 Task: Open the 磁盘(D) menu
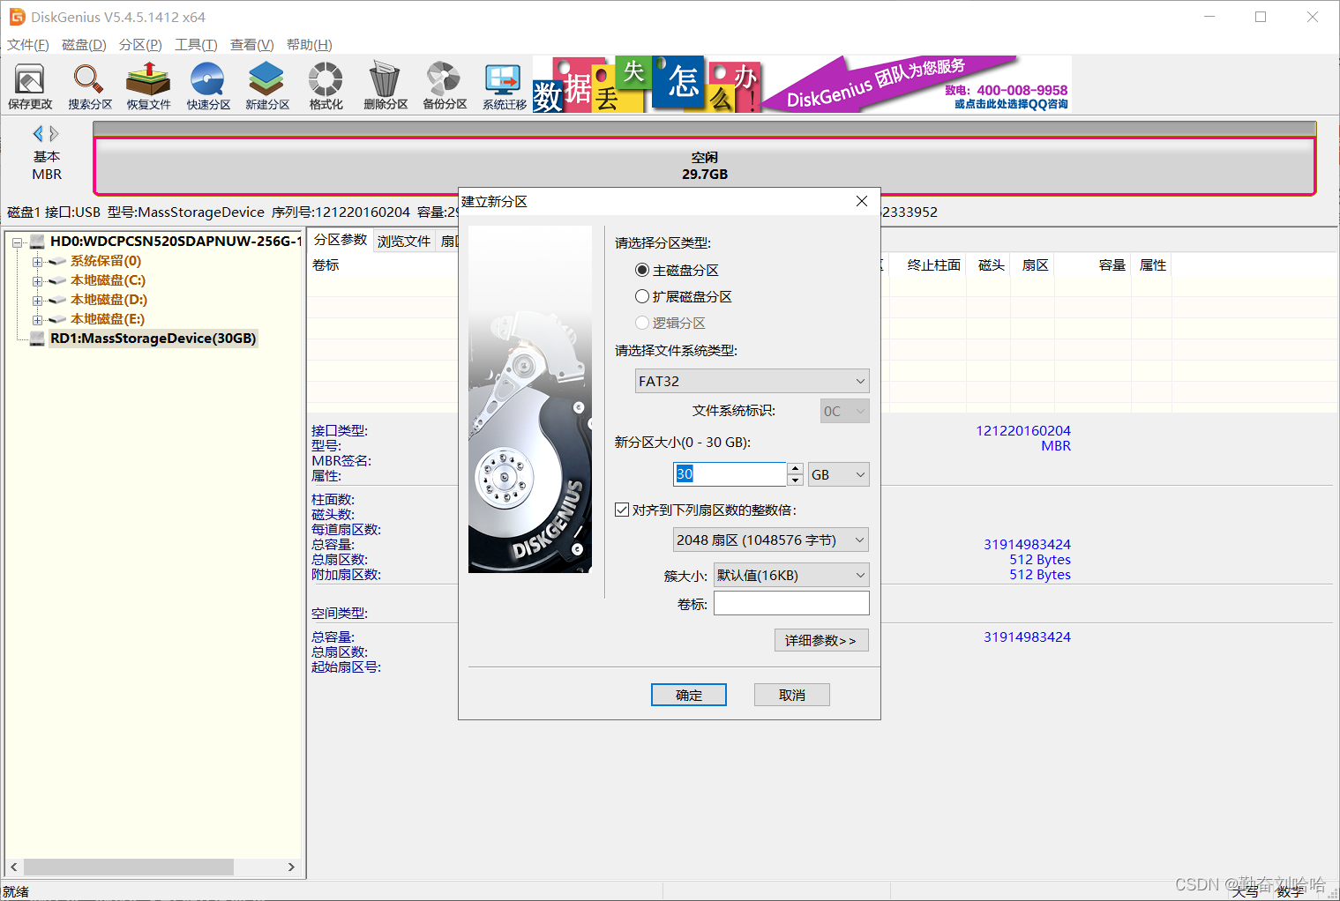point(84,45)
